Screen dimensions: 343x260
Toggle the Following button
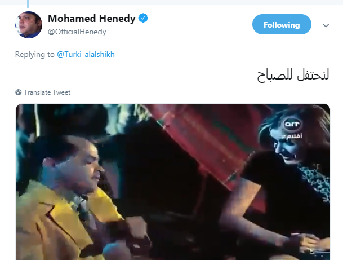tap(282, 24)
